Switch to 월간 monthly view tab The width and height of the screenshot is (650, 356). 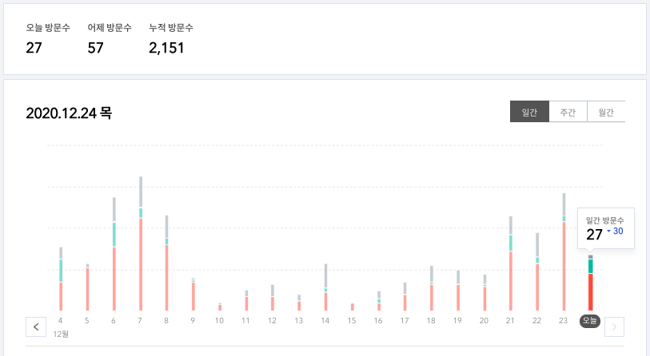606,112
